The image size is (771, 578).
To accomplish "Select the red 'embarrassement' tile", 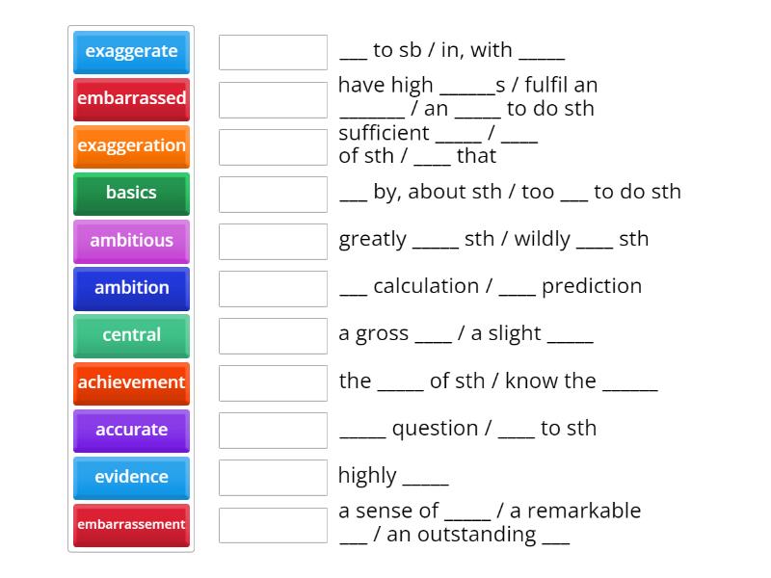I will [x=131, y=524].
